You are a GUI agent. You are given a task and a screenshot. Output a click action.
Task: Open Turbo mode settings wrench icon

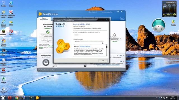53,66
